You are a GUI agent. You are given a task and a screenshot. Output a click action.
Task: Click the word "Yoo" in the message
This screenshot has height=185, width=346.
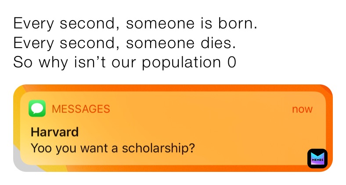(39, 148)
